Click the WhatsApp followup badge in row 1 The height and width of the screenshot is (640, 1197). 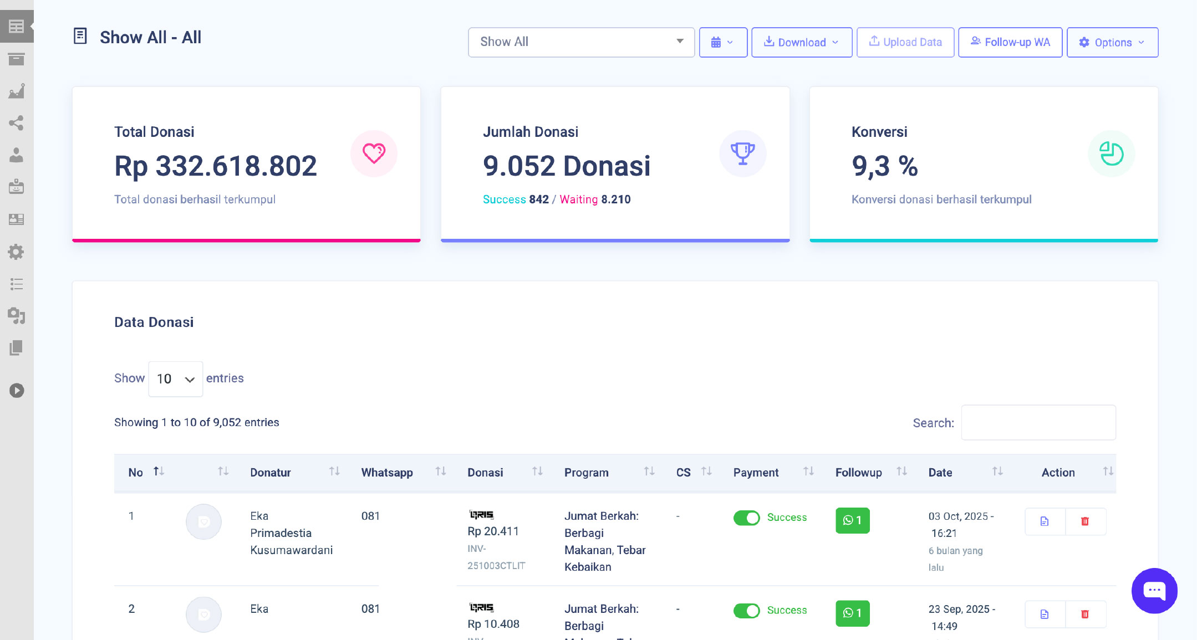852,520
